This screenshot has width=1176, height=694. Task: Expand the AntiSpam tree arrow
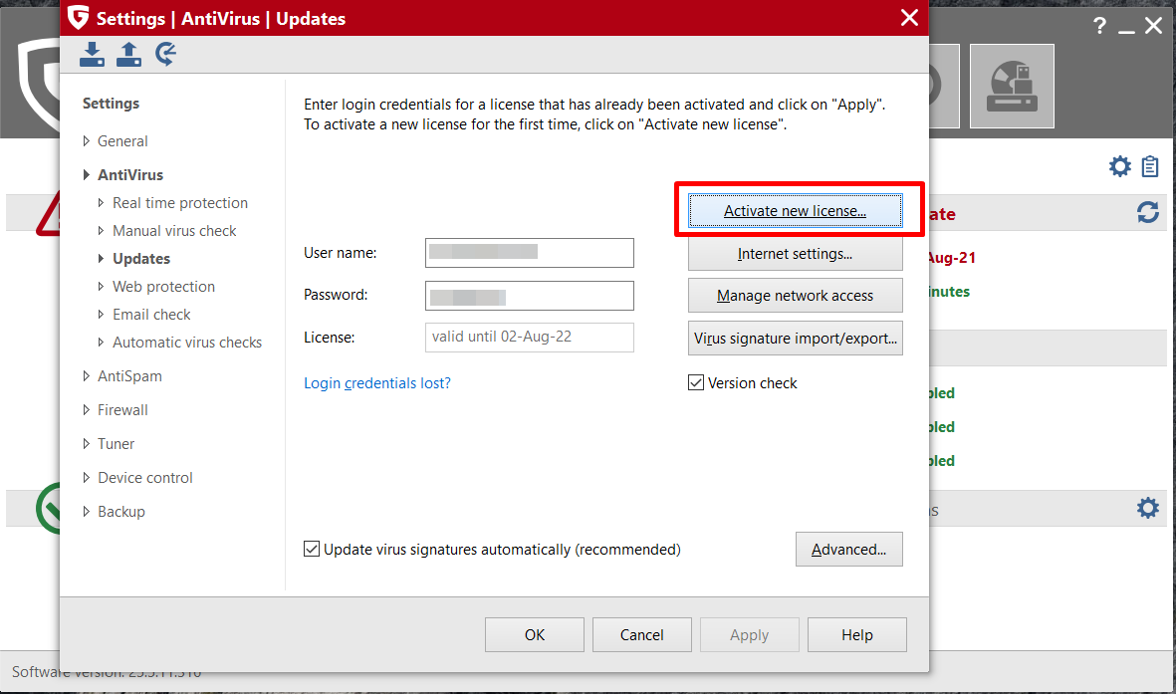click(x=87, y=376)
